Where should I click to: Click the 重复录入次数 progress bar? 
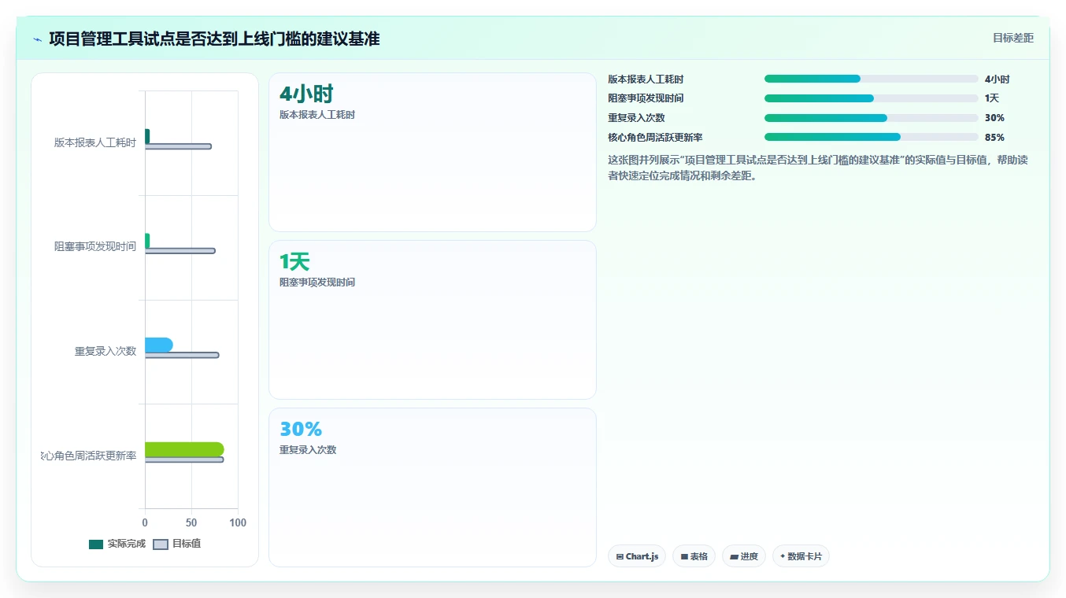[x=872, y=118]
